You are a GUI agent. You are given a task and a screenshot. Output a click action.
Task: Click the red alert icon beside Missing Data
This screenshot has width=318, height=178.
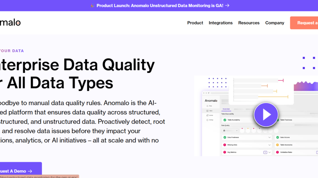[225, 145]
